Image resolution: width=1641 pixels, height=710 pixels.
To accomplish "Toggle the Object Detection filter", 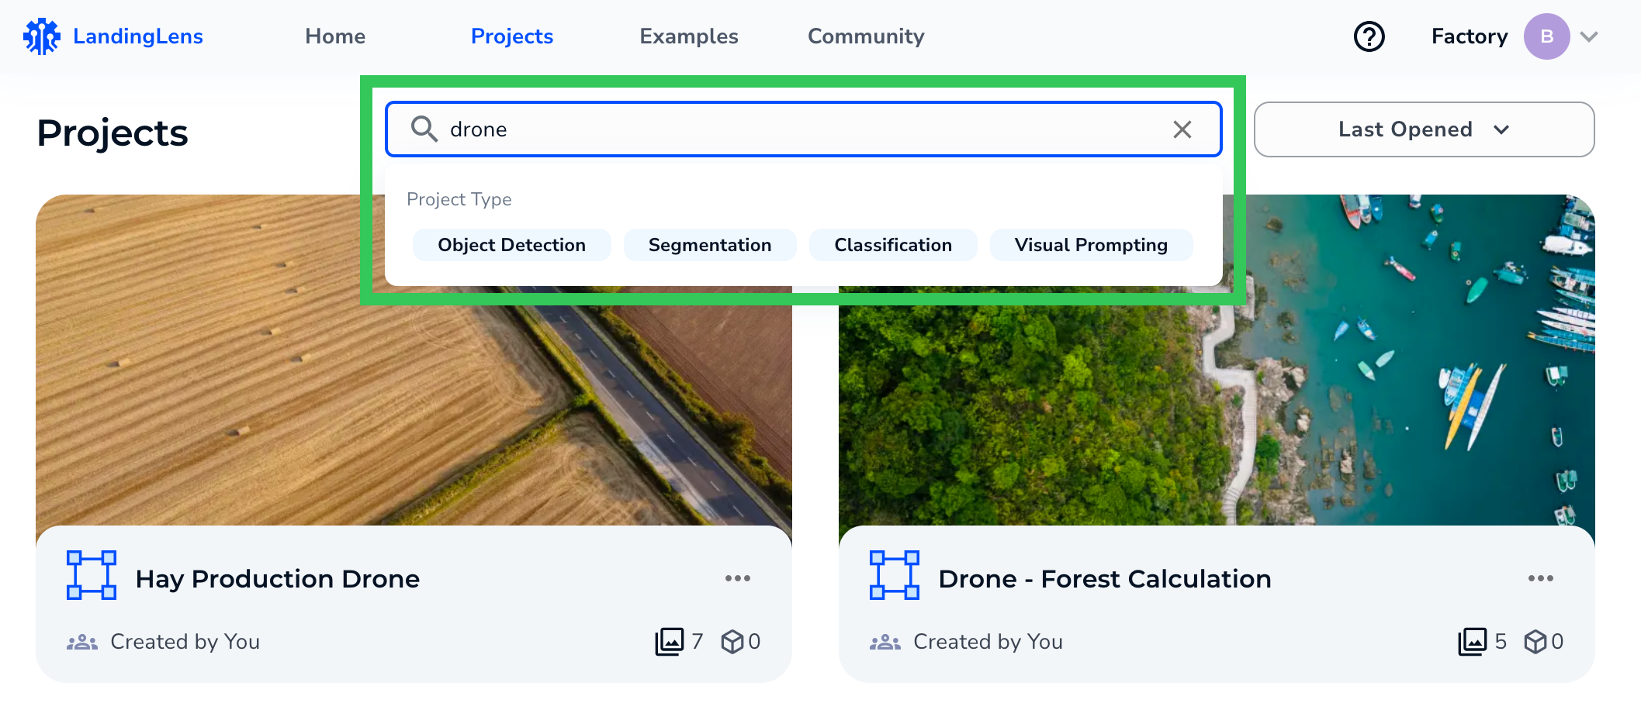I will point(511,245).
